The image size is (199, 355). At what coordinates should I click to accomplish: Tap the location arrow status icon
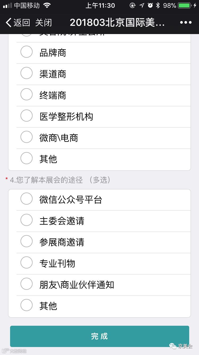[x=142, y=5]
